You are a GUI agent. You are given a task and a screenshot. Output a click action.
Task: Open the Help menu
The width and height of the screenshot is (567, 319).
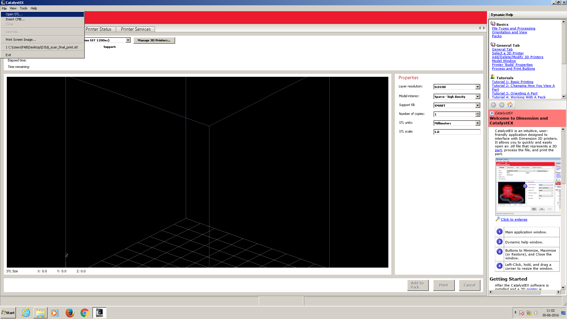[x=34, y=8]
